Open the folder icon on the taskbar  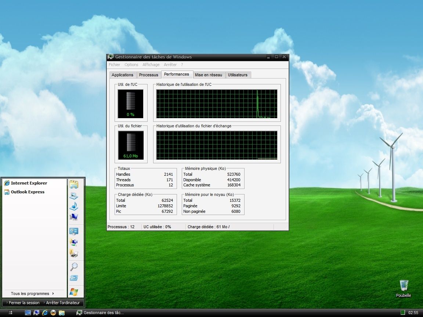62,313
